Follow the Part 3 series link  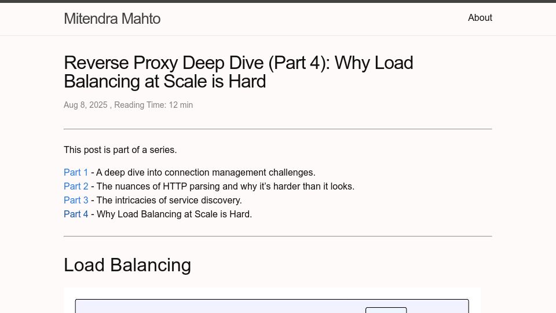(76, 200)
